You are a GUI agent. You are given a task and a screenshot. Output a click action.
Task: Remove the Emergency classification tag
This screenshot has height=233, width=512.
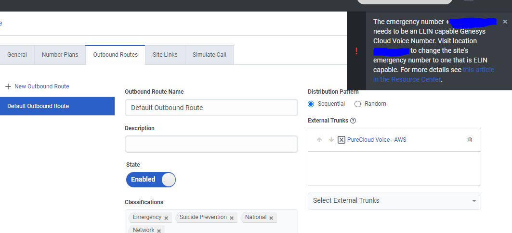(x=166, y=218)
